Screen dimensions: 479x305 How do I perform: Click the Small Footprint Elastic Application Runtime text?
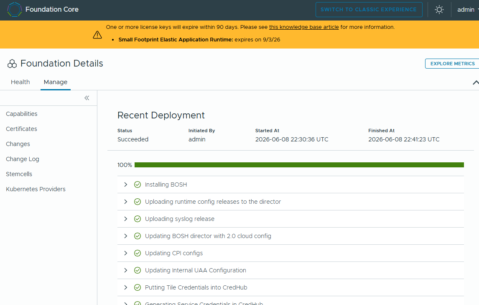coord(176,39)
